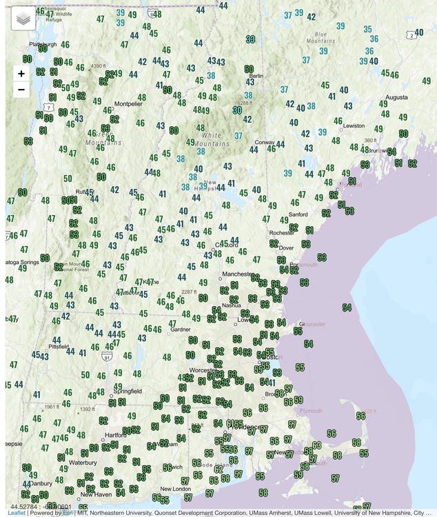Select the 47 marker beside Missisquoi Wildlife Refuge
437x517 pixels.
click(50, 14)
